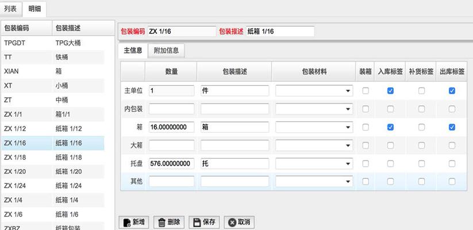Click the trash can icon on 删除
Viewport: 473px width, 230px height.
161,223
